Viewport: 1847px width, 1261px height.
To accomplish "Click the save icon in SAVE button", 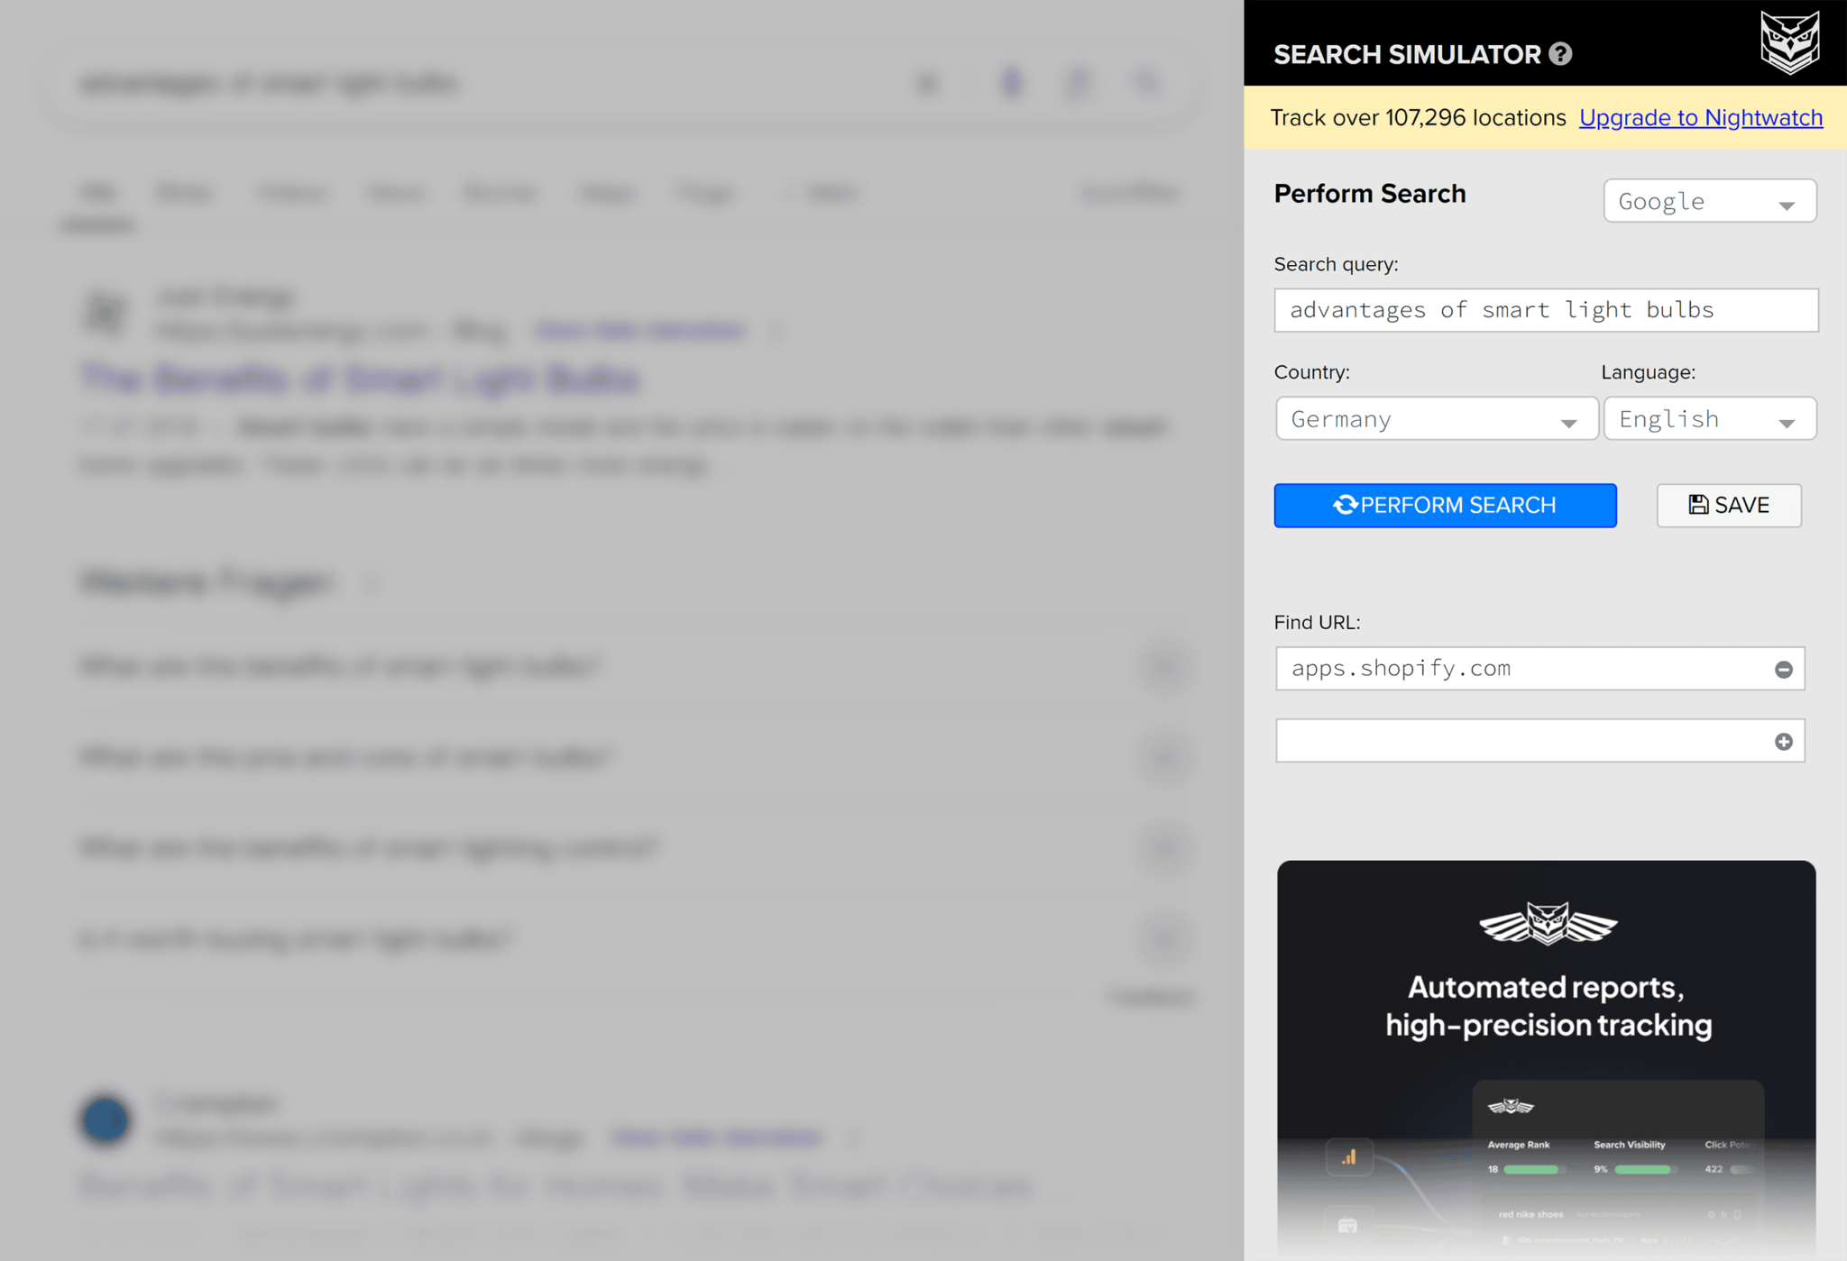I will tap(1698, 505).
